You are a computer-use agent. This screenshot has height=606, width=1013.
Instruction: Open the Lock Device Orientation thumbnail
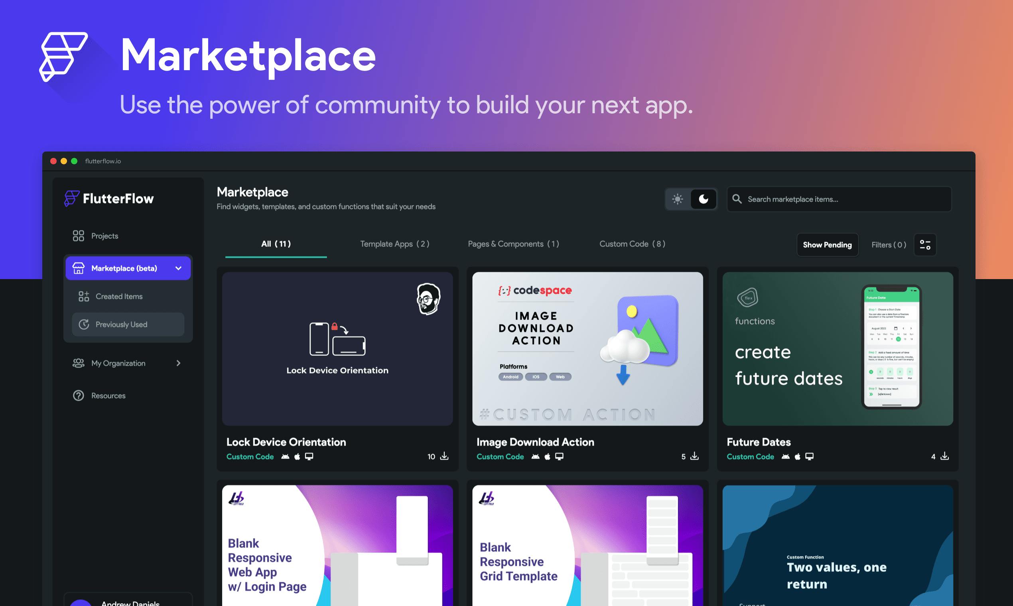coord(337,349)
